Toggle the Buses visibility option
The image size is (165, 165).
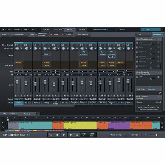click(x=55, y=35)
